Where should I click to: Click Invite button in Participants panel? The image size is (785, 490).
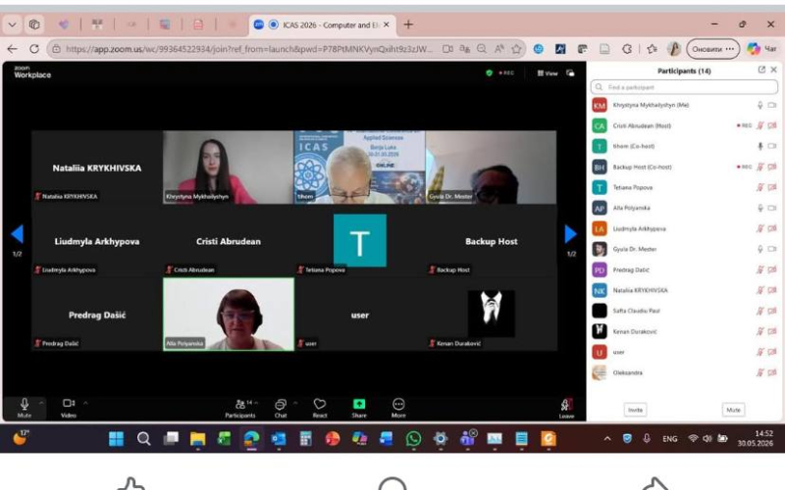coord(635,410)
